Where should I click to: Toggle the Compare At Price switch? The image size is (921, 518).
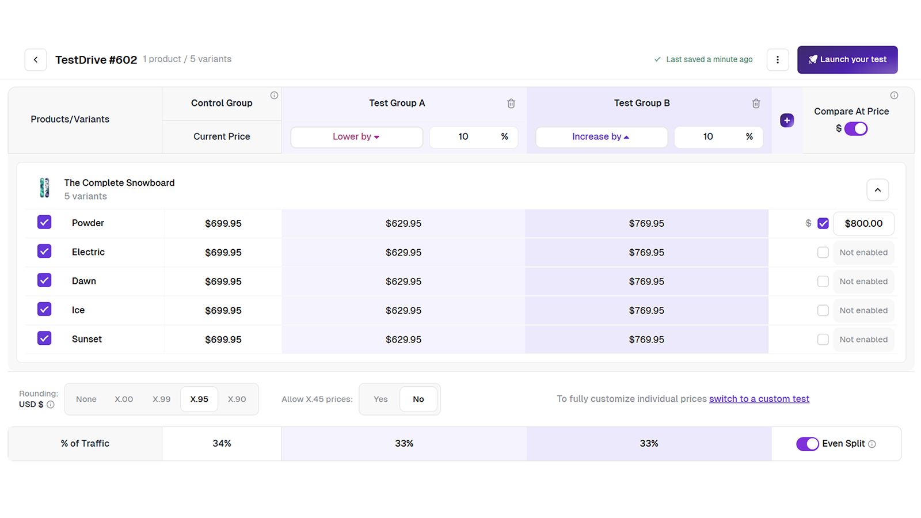pyautogui.click(x=856, y=129)
